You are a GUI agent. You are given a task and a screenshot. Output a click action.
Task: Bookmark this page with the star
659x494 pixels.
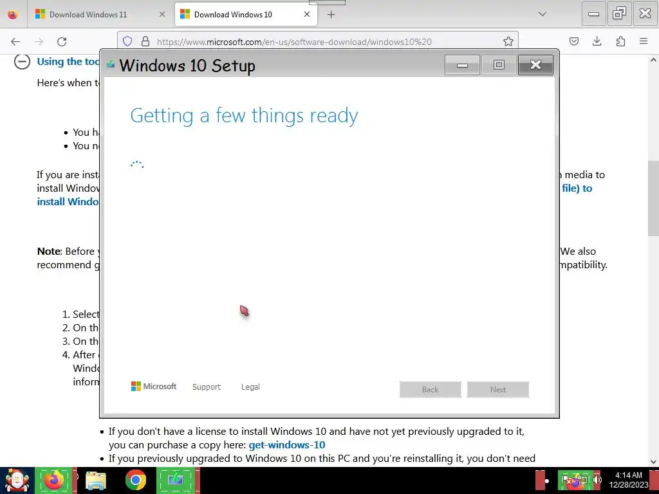pos(508,41)
